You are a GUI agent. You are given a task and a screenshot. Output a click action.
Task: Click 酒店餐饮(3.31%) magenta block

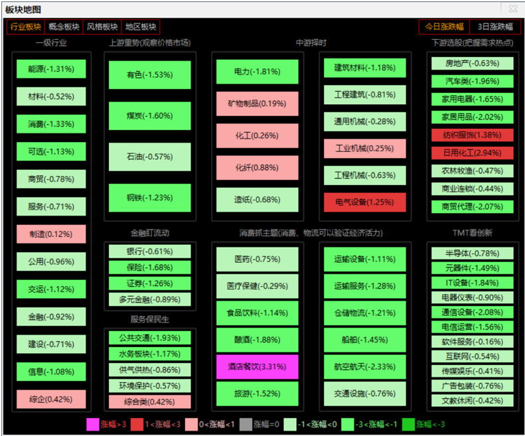click(x=257, y=367)
